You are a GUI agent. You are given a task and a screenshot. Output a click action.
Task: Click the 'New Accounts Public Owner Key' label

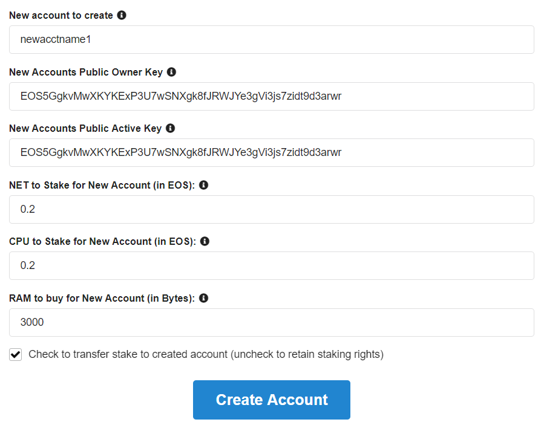point(86,72)
